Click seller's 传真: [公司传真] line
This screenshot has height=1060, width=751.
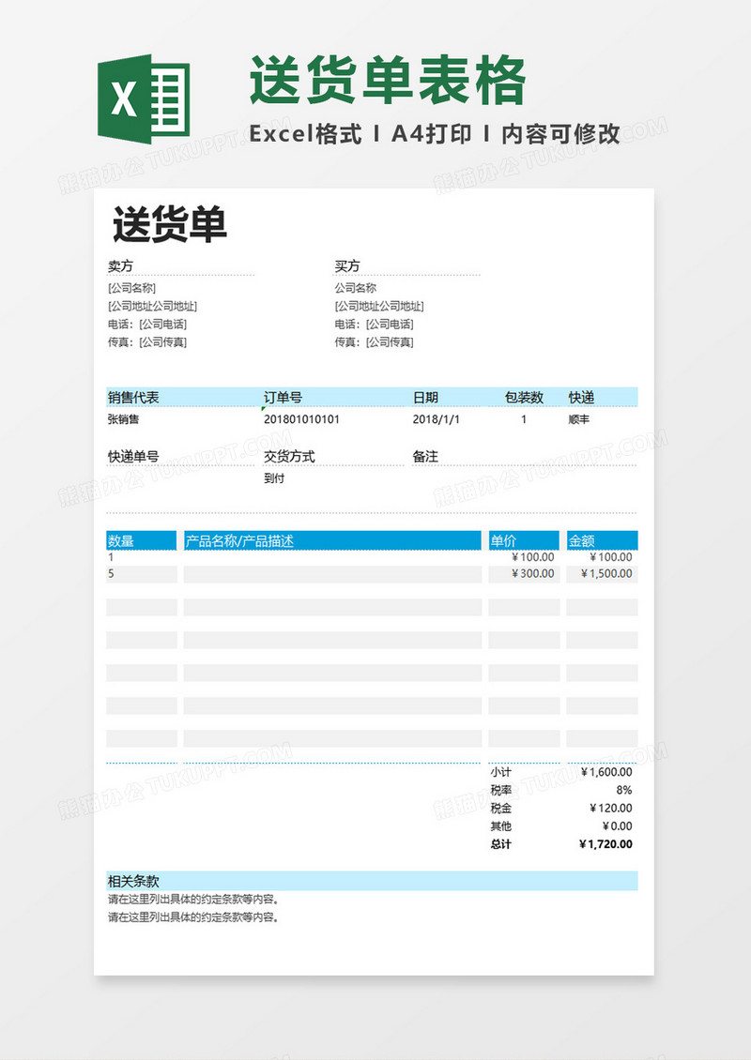[147, 342]
